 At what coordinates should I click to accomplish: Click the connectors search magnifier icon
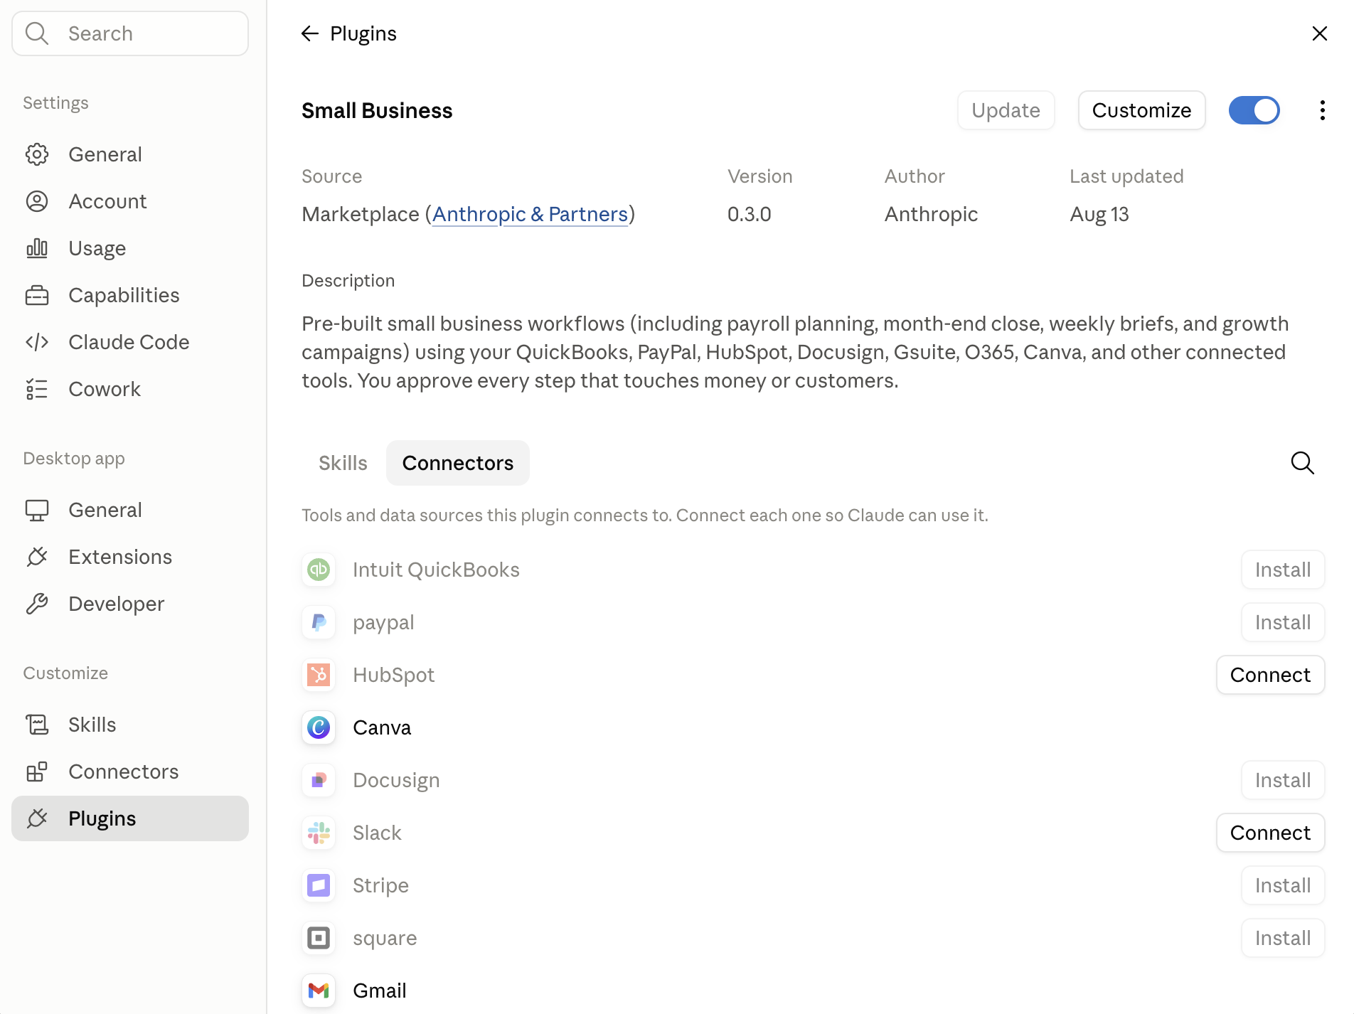click(1302, 463)
